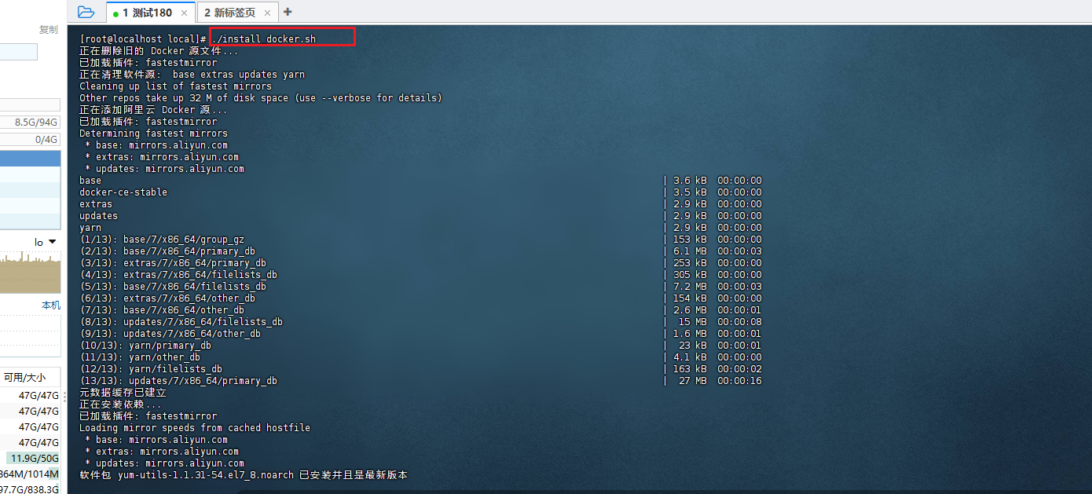Image resolution: width=1092 pixels, height=494 pixels.
Task: Add a new tab with plus button
Action: (288, 12)
